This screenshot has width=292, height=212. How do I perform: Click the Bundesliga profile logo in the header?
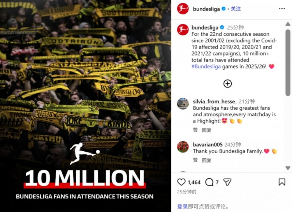pos(183,9)
